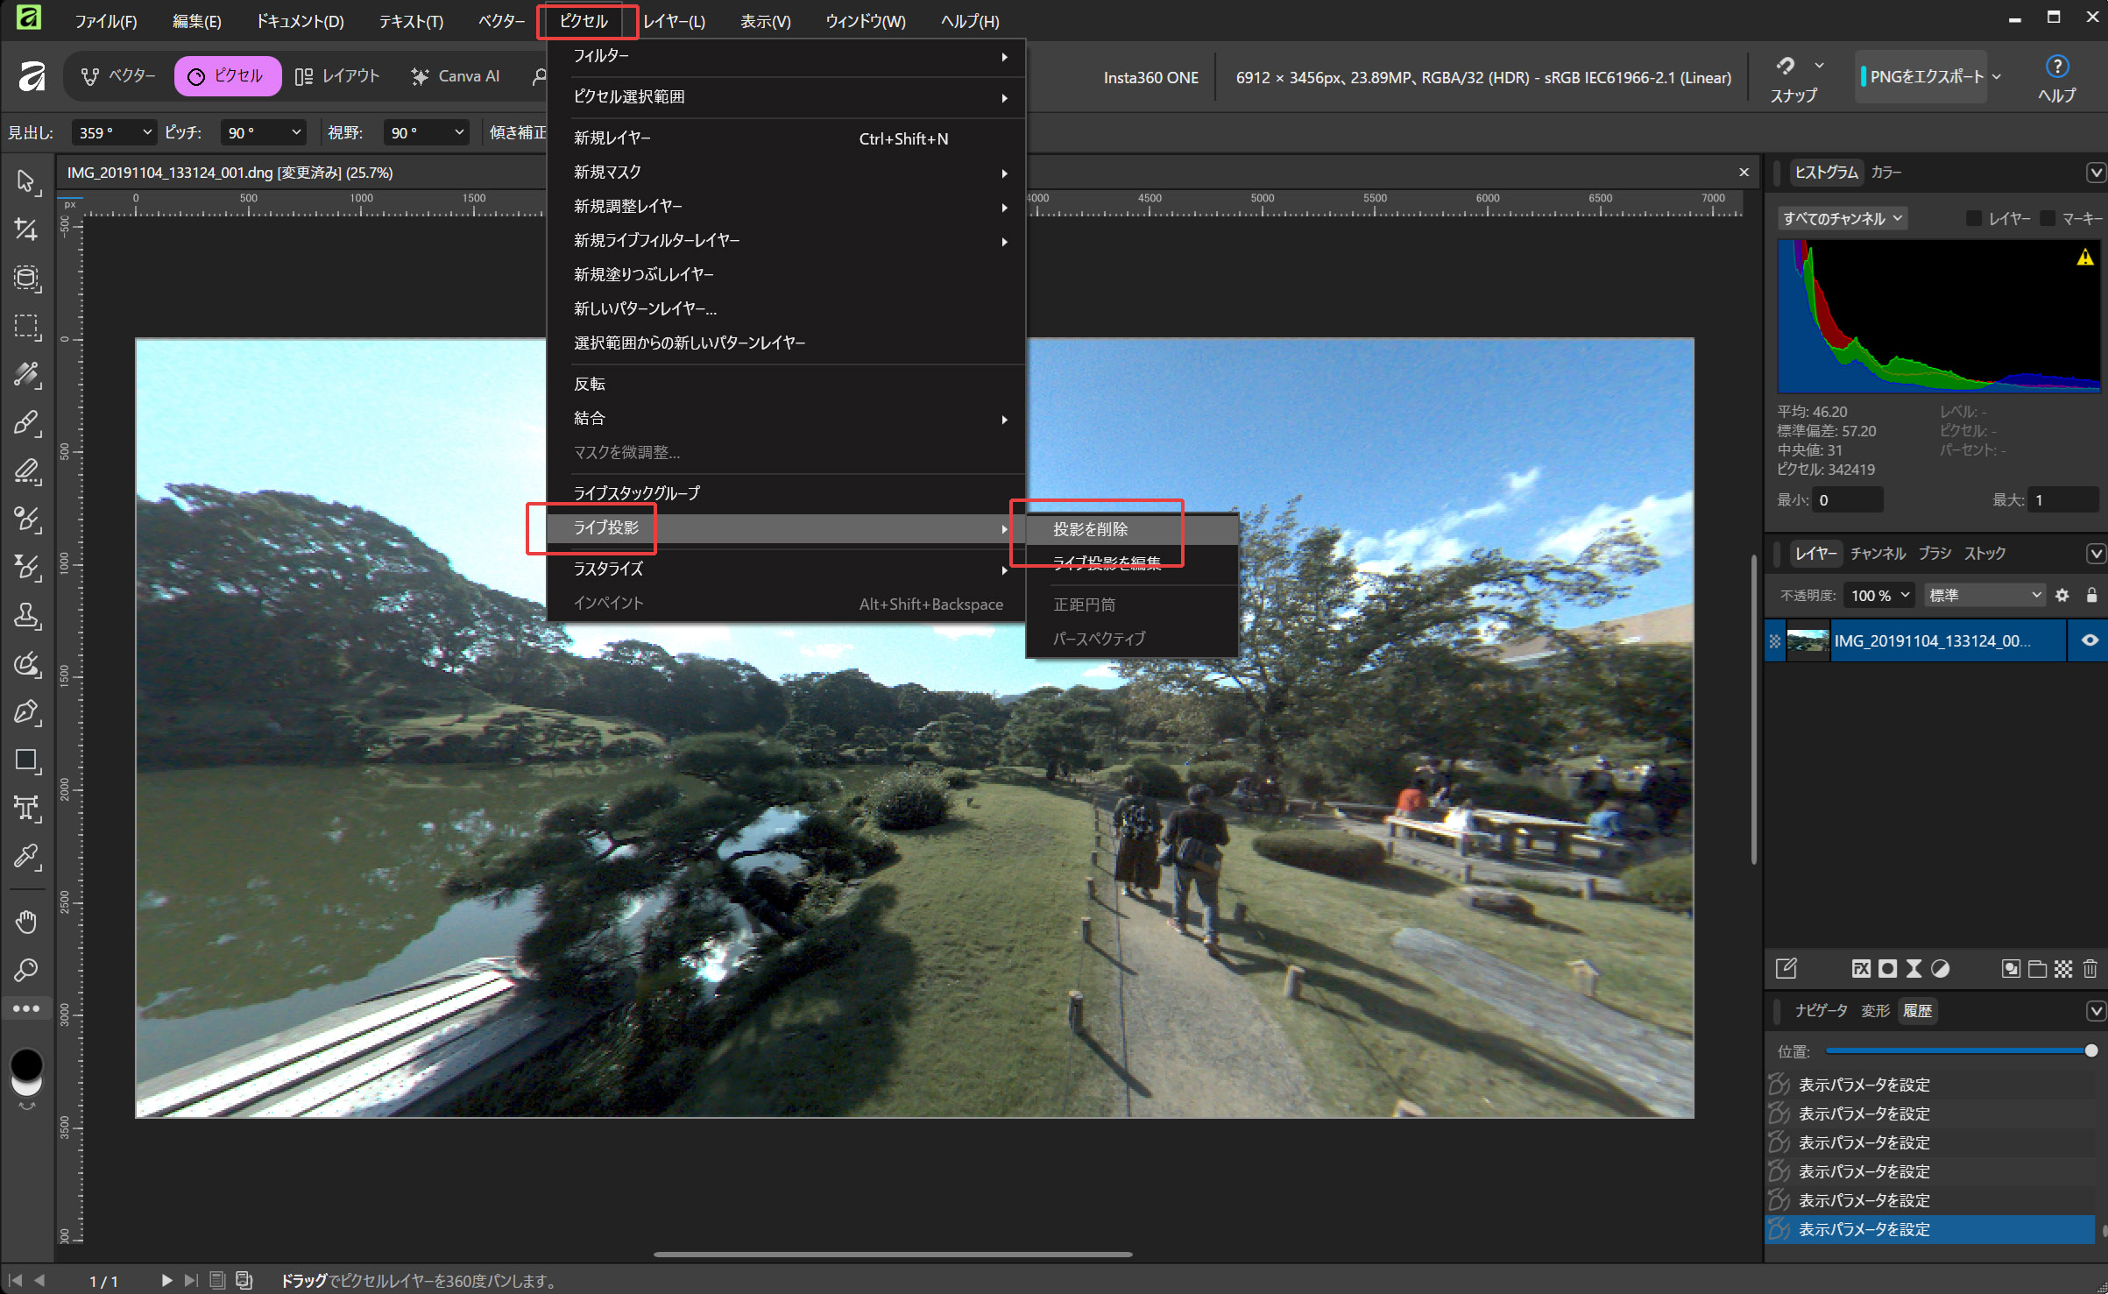Select the rectangular marquee selection tool

tap(26, 327)
